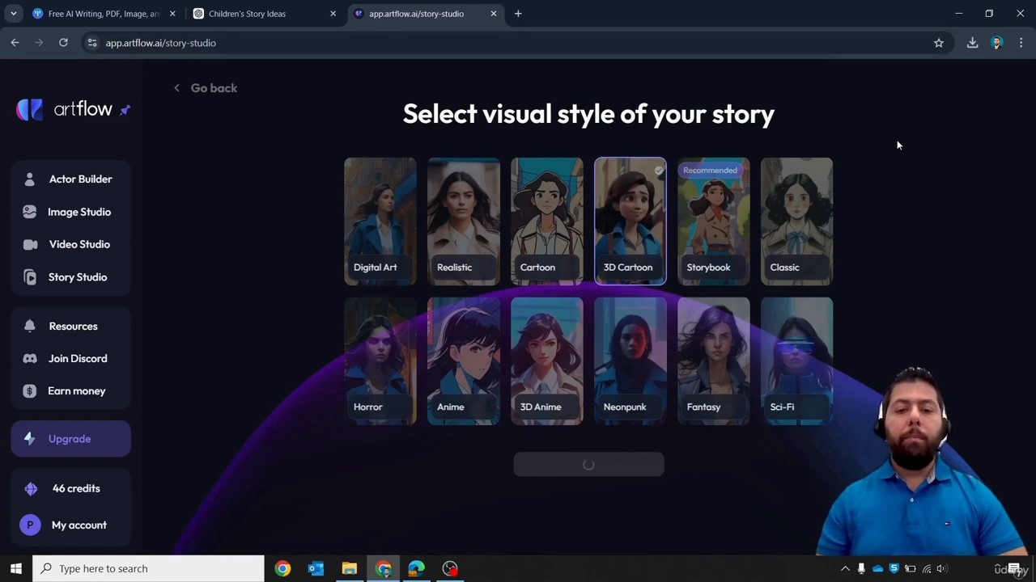Screen dimensions: 1036x582
Task: View site information icon in address bar
Action: [x=92, y=43]
